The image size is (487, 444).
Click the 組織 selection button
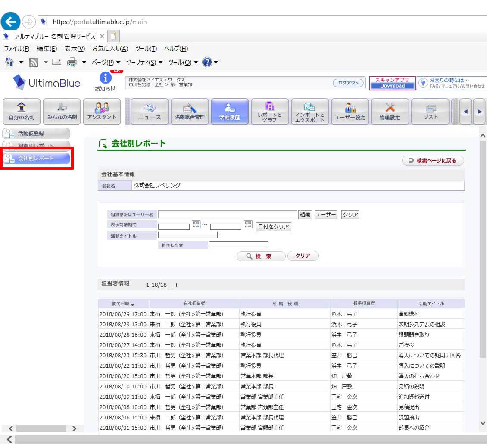(x=305, y=215)
